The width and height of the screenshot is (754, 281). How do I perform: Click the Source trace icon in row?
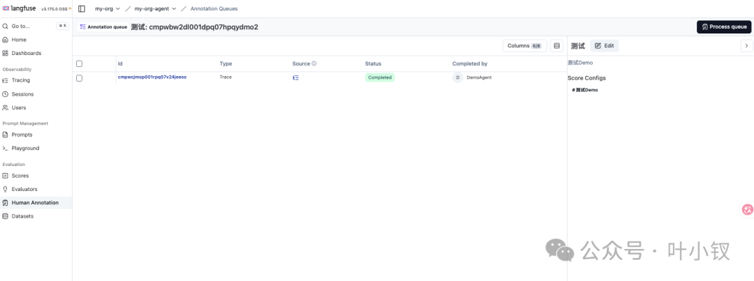[x=296, y=77]
